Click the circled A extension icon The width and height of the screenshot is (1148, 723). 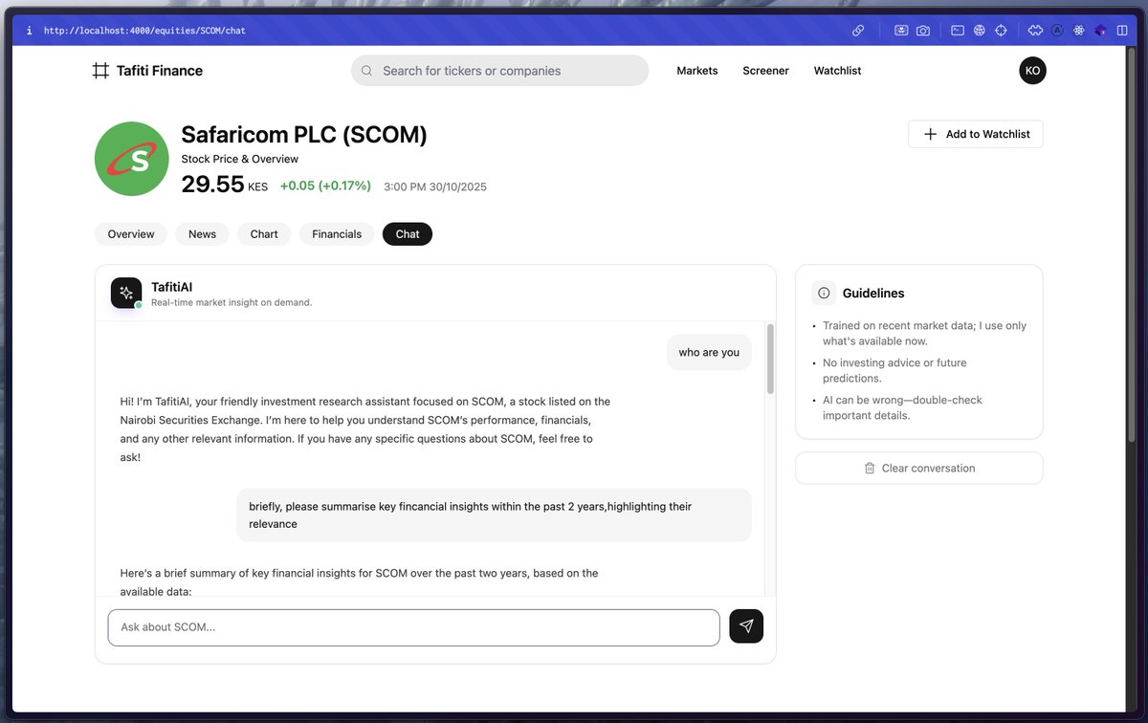pyautogui.click(x=1057, y=31)
